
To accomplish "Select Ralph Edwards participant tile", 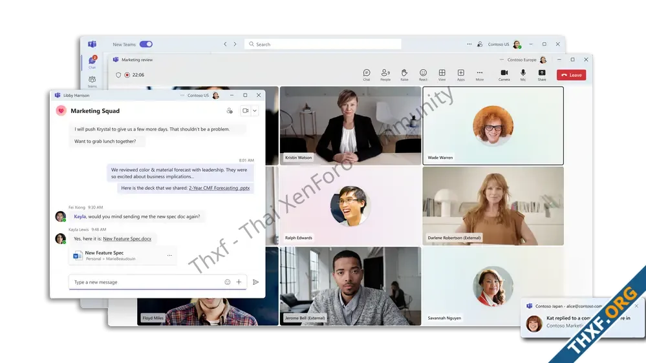I will pyautogui.click(x=350, y=206).
